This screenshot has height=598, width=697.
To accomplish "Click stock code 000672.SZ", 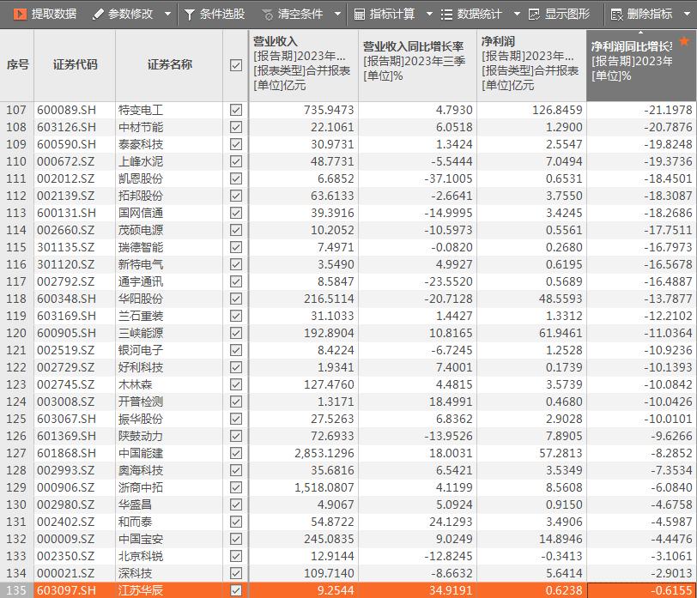I will 66,161.
